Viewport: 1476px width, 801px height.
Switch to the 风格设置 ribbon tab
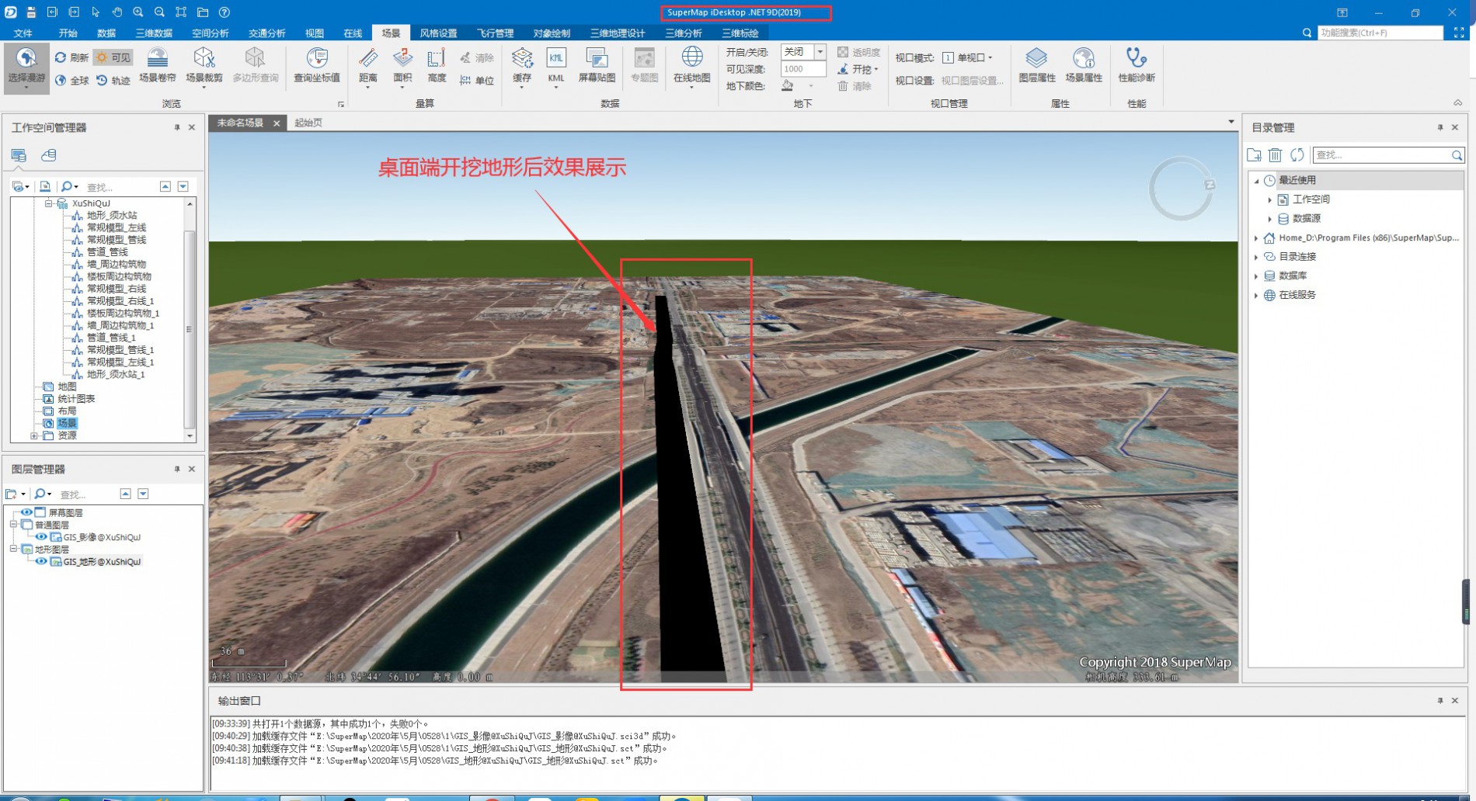click(438, 33)
